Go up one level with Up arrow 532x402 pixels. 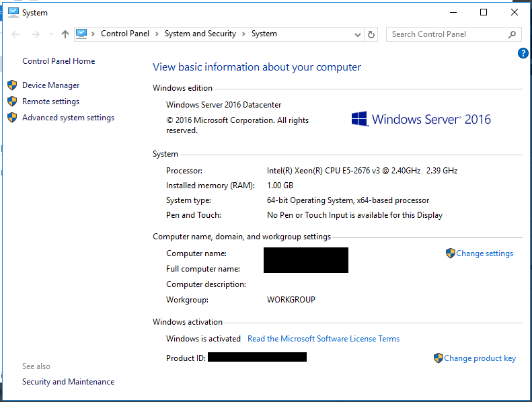(x=65, y=34)
